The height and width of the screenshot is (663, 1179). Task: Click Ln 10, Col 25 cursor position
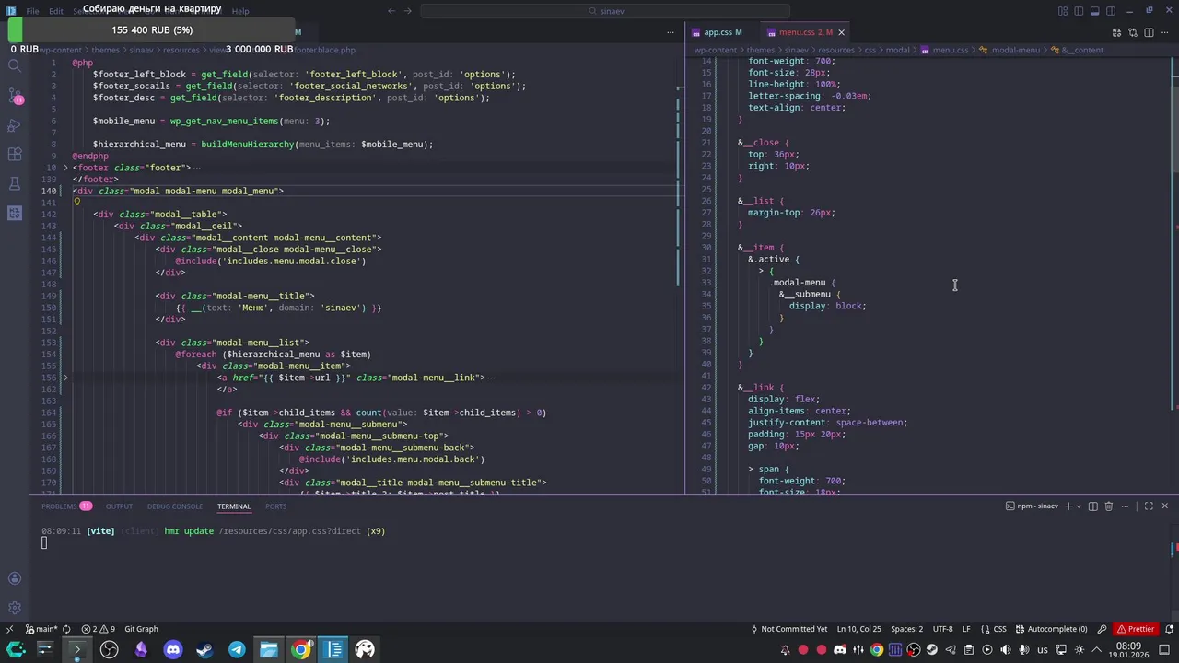pyautogui.click(x=859, y=629)
